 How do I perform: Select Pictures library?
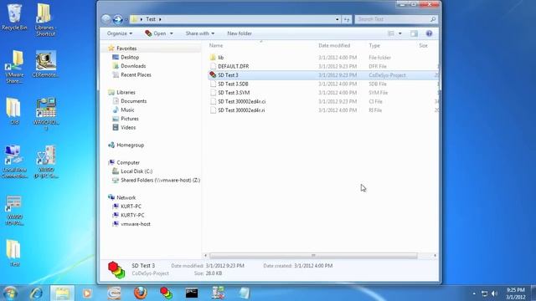pos(130,119)
